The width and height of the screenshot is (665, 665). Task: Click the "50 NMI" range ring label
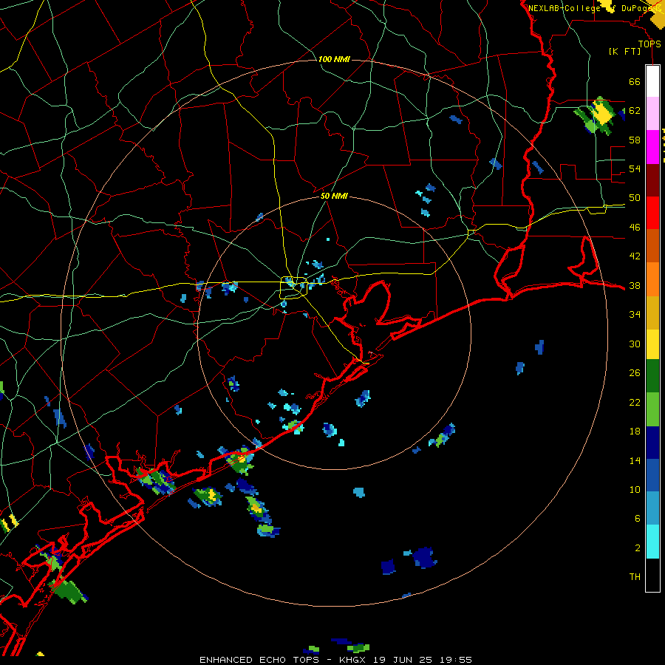334,196
